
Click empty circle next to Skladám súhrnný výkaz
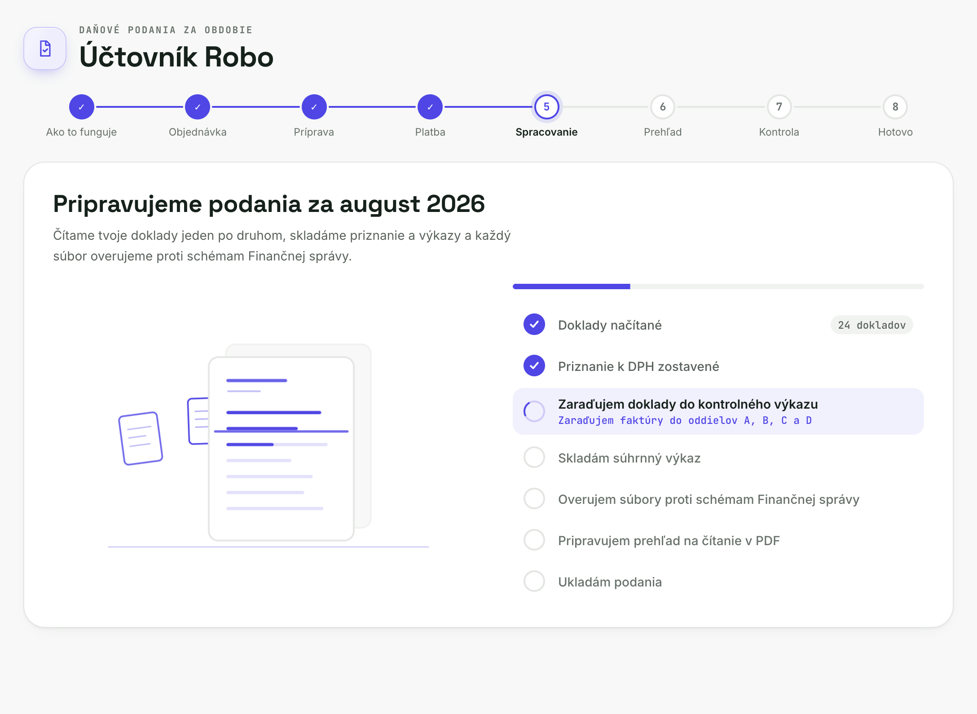[x=534, y=458]
